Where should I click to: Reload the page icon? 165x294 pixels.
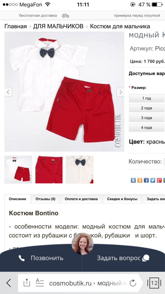pyautogui.click(x=133, y=283)
